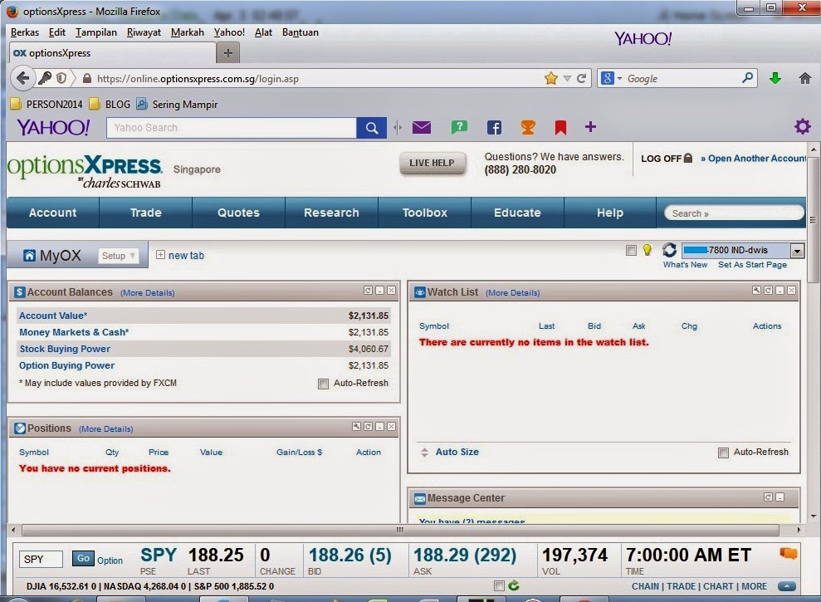Click the green refresh icon in the quote bar
Image resolution: width=821 pixels, height=602 pixels.
point(514,585)
